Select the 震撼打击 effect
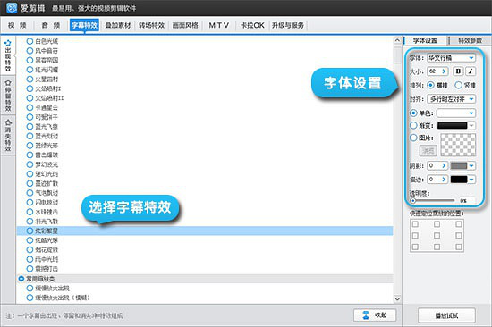Image resolution: width=492 pixels, height=327 pixels. click(42, 269)
